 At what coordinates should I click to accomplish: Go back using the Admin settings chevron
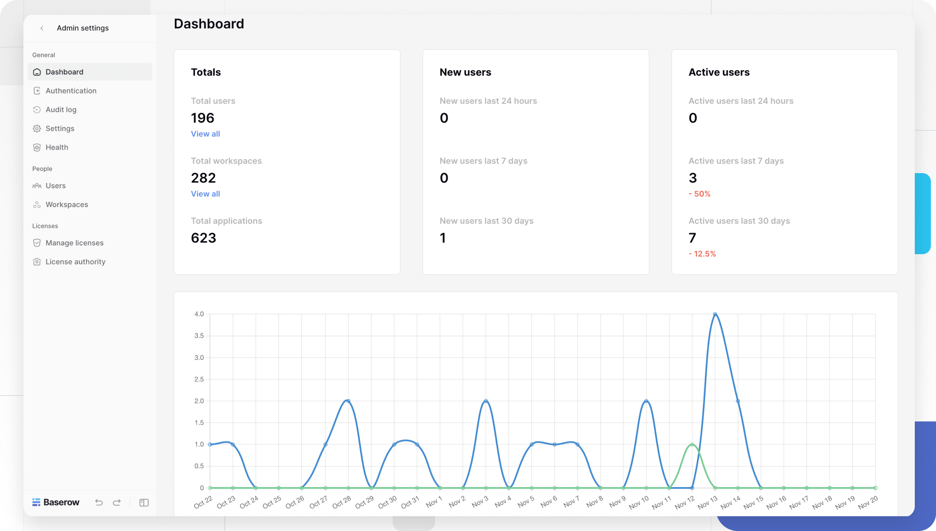(42, 28)
